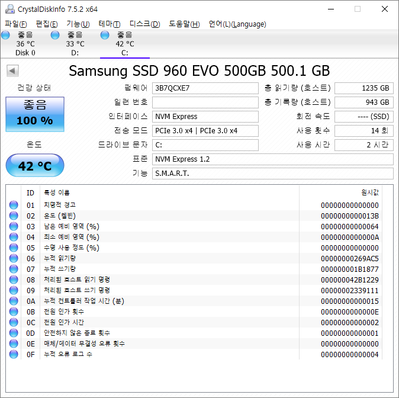Close the CrystalDiskInfo window
The image size is (399, 398).
pos(385,9)
